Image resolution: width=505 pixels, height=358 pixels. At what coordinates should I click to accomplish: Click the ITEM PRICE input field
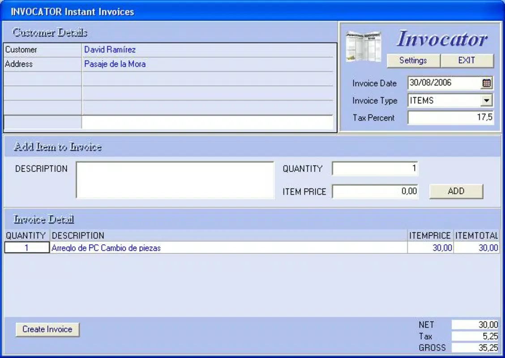point(375,192)
